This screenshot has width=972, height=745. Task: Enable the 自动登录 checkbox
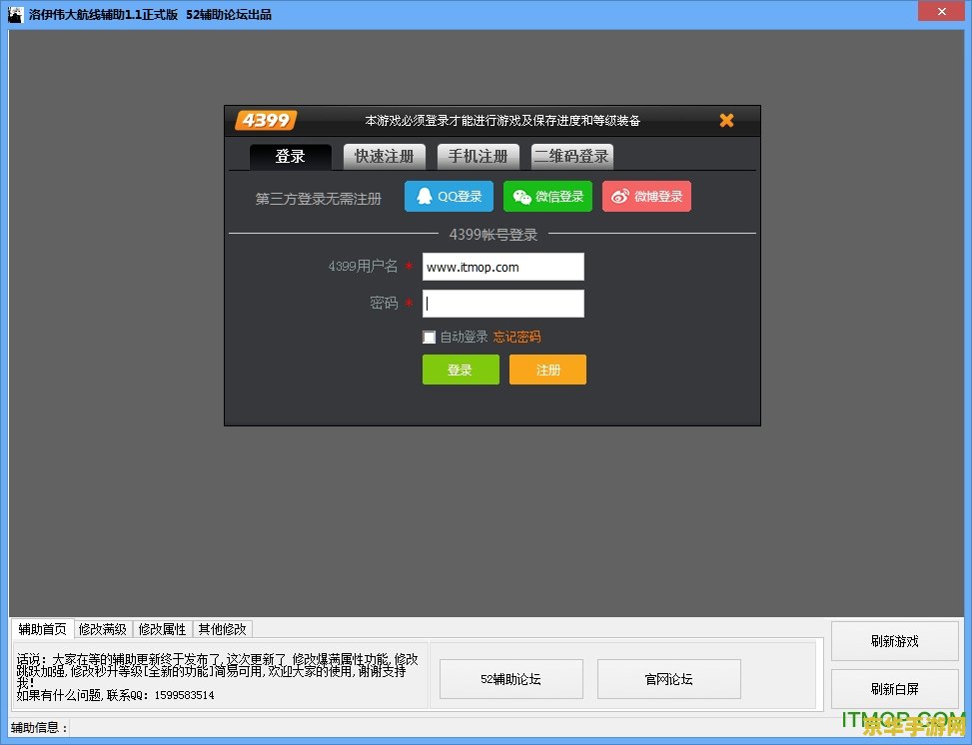coord(429,338)
